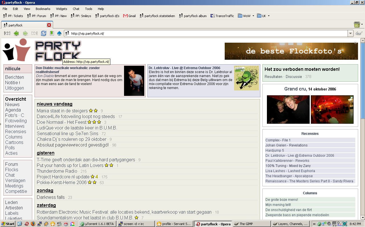Image resolution: width=365 pixels, height=227 pixels.
Task: Open the Chat menu
Action: [x=76, y=9]
